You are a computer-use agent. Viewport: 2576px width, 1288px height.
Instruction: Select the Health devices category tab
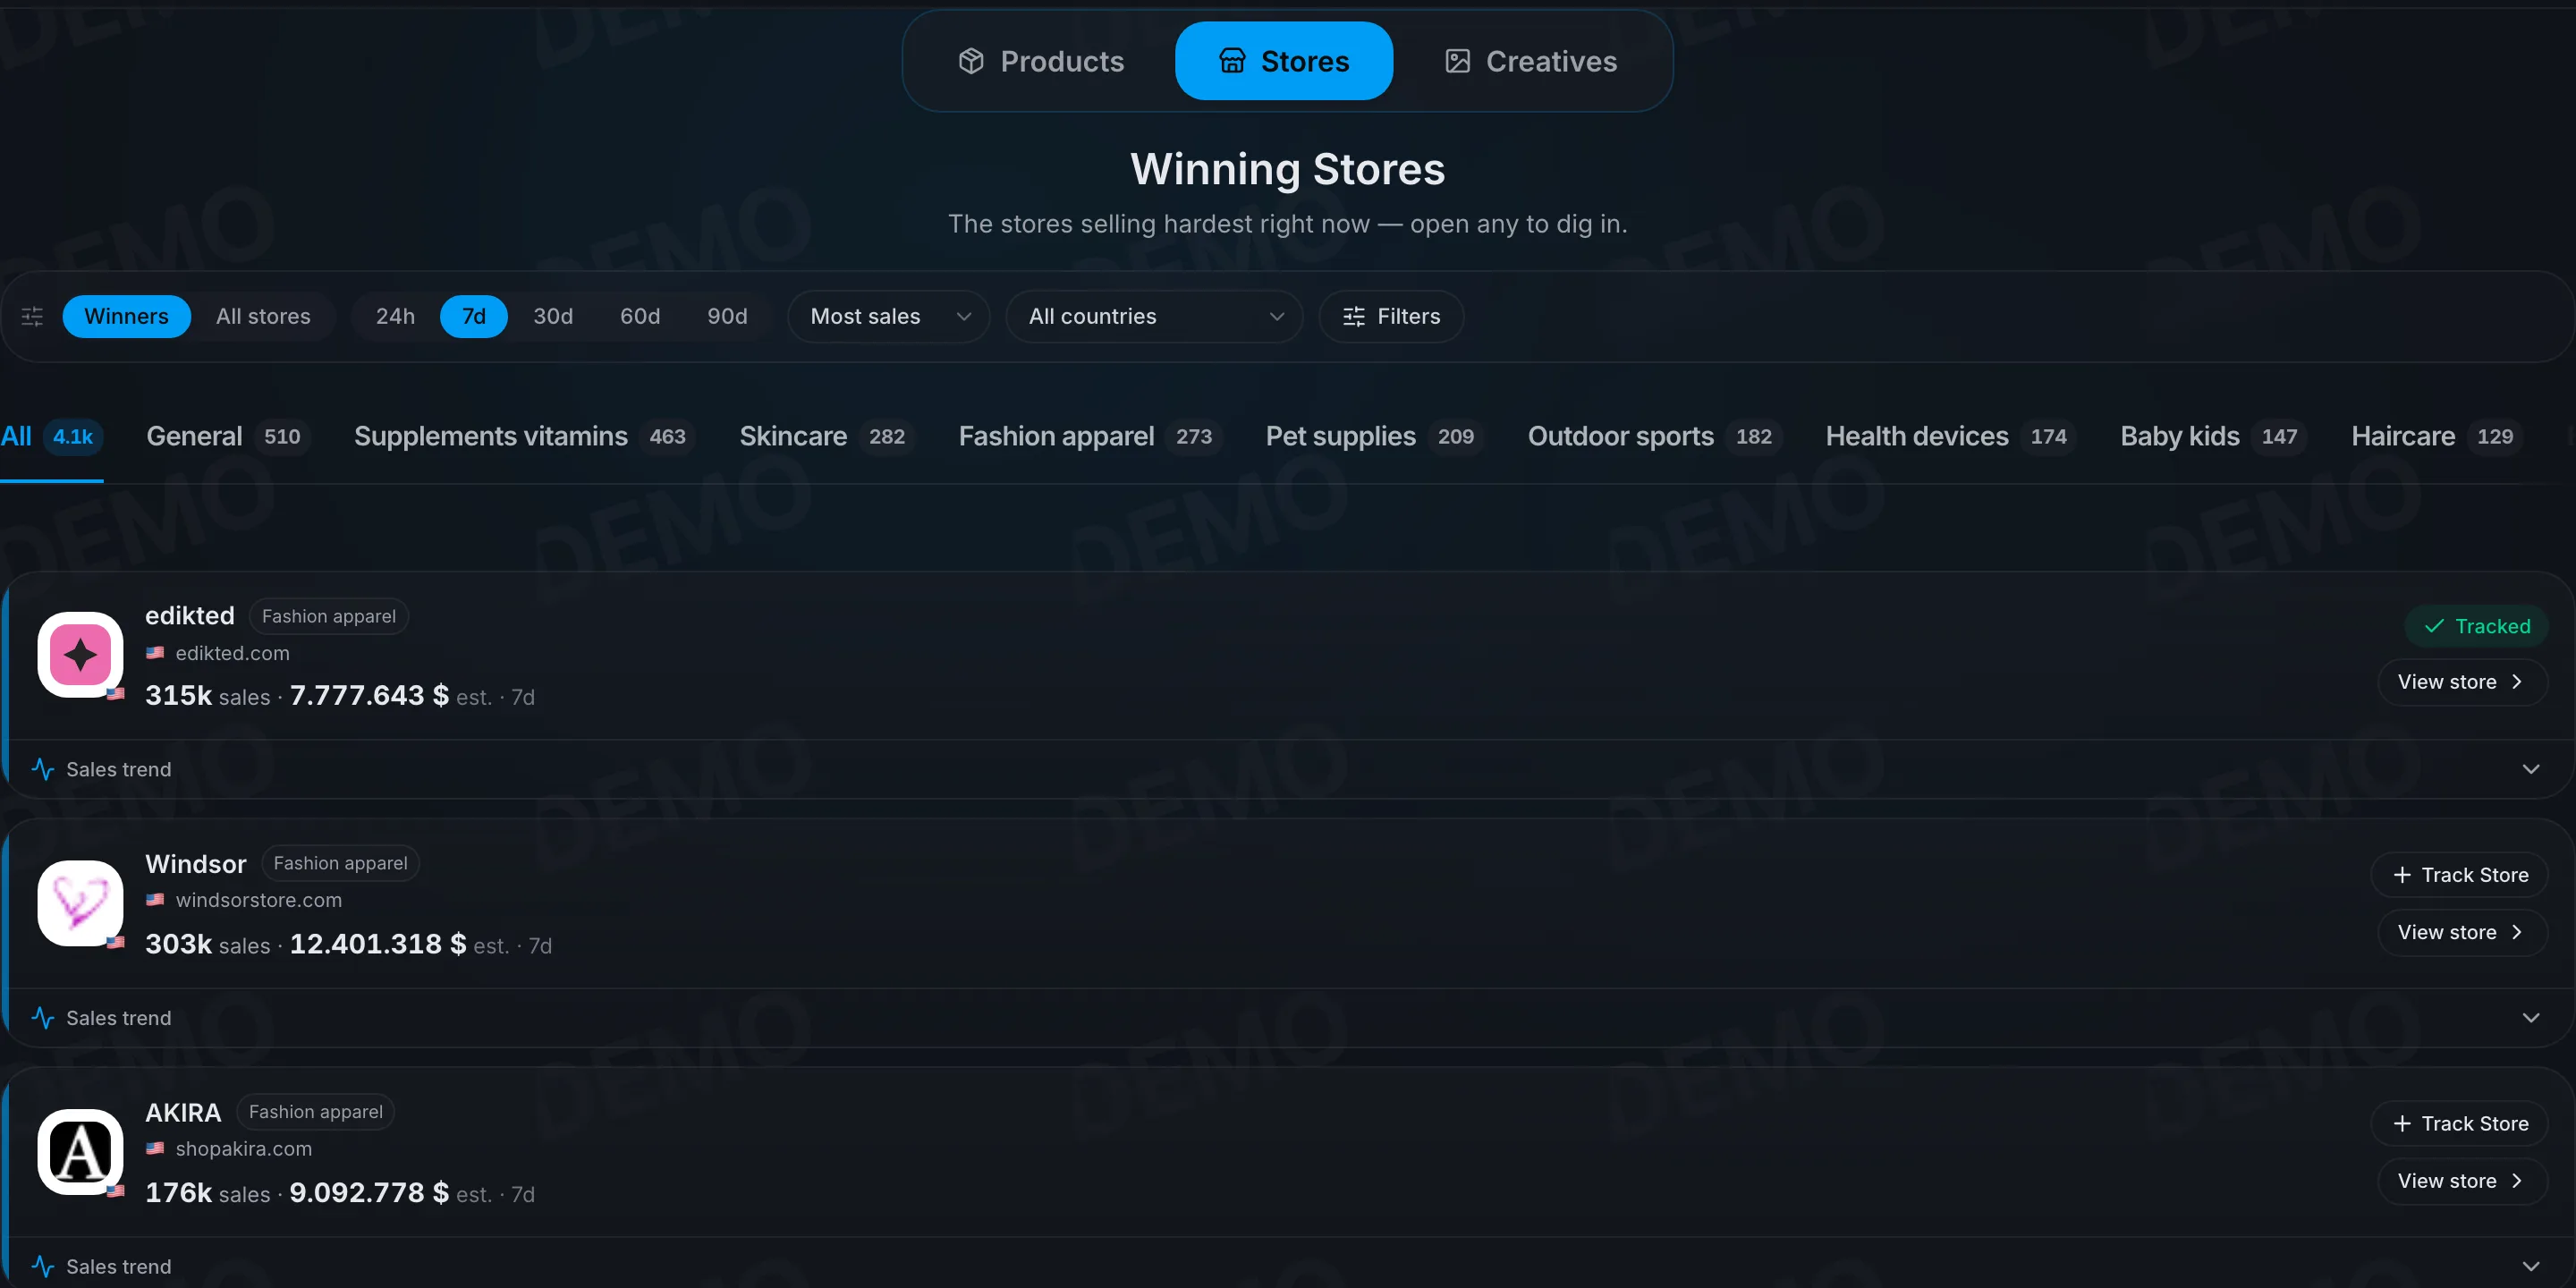(x=1950, y=436)
